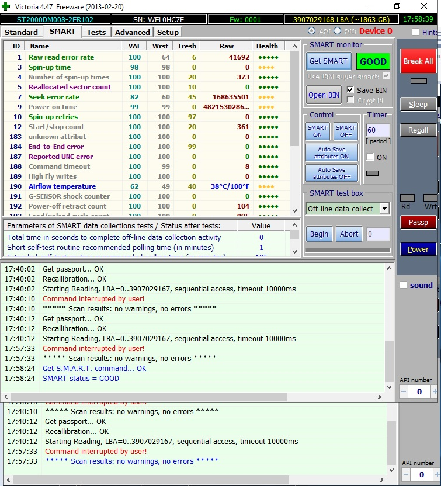
Task: Click the parameters list scroll-down arrow
Action: pyautogui.click(x=295, y=251)
